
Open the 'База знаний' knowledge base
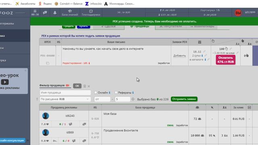70,12
